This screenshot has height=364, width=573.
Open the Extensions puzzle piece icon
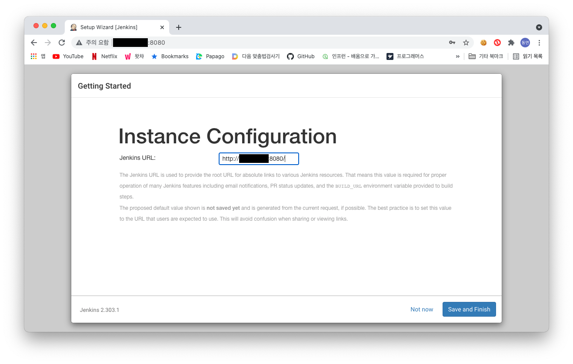[x=511, y=43]
